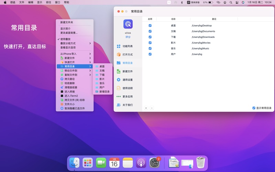Expand 复制文件到 submenu
This screenshot has height=172, width=275.
click(x=75, y=75)
